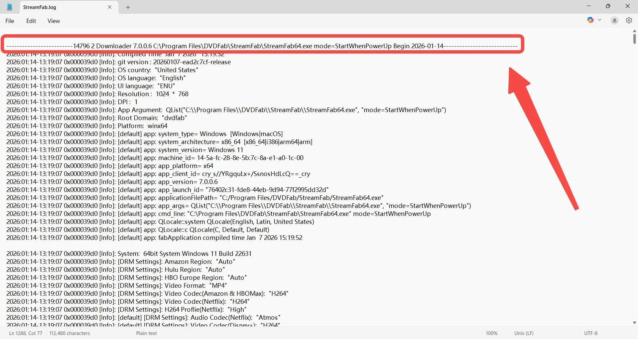Click the app_client_id log line
This screenshot has width=638, height=339.
[158, 174]
